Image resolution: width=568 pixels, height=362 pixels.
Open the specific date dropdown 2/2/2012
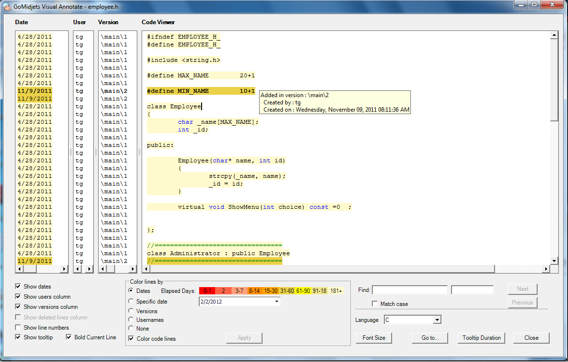(x=277, y=302)
